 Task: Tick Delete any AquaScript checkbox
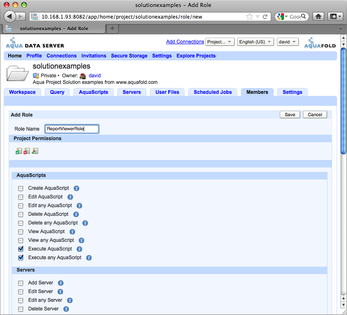tap(21, 223)
